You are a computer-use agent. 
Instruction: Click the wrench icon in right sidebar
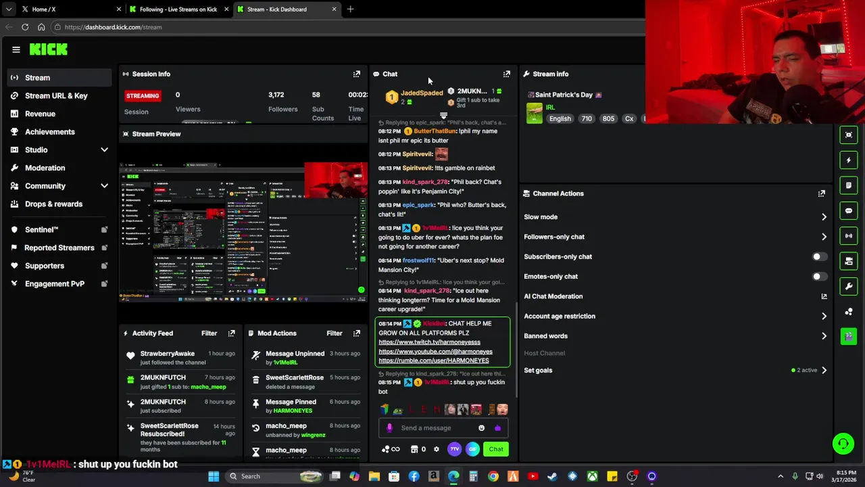point(849,286)
